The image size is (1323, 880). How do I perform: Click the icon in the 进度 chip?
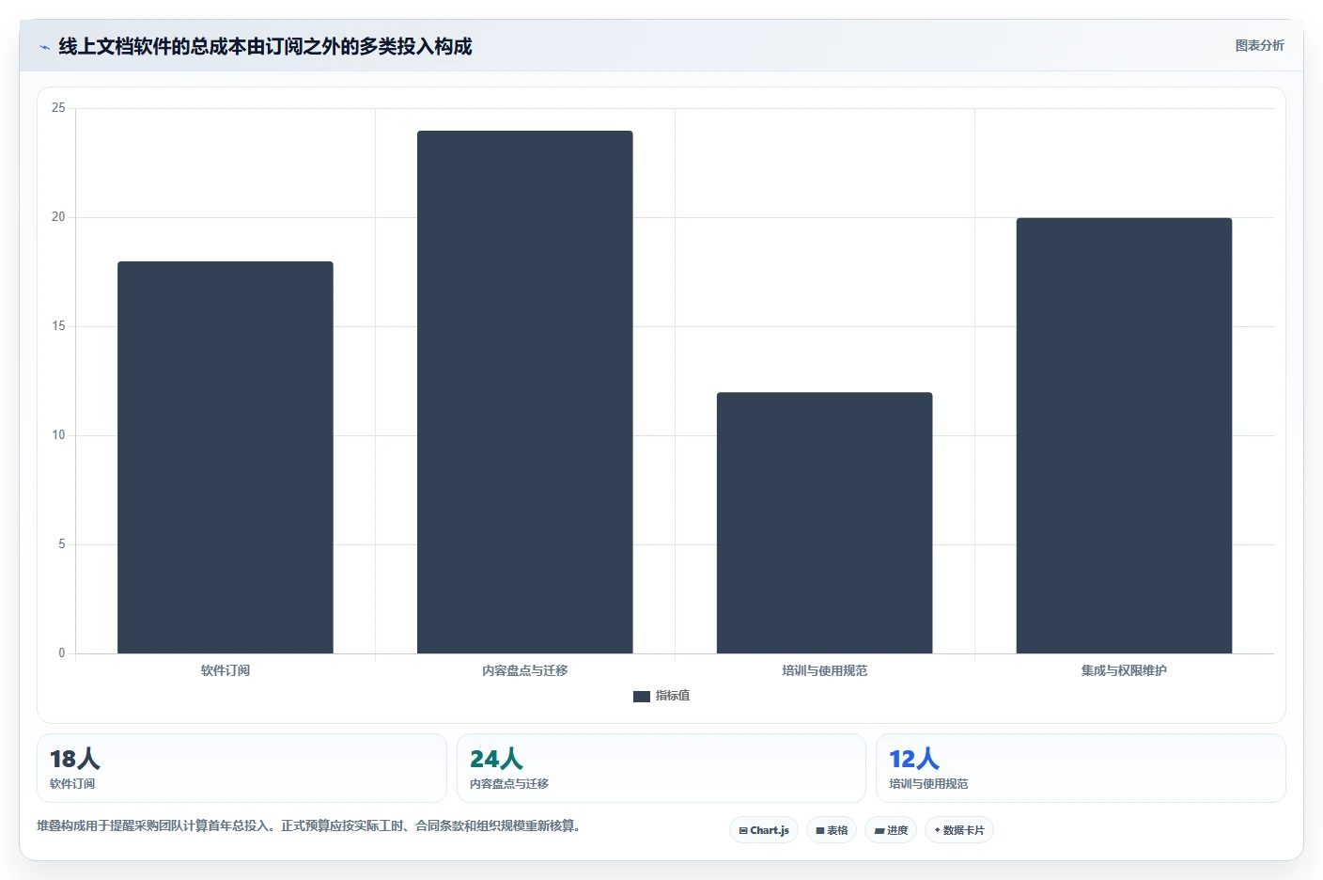(879, 831)
